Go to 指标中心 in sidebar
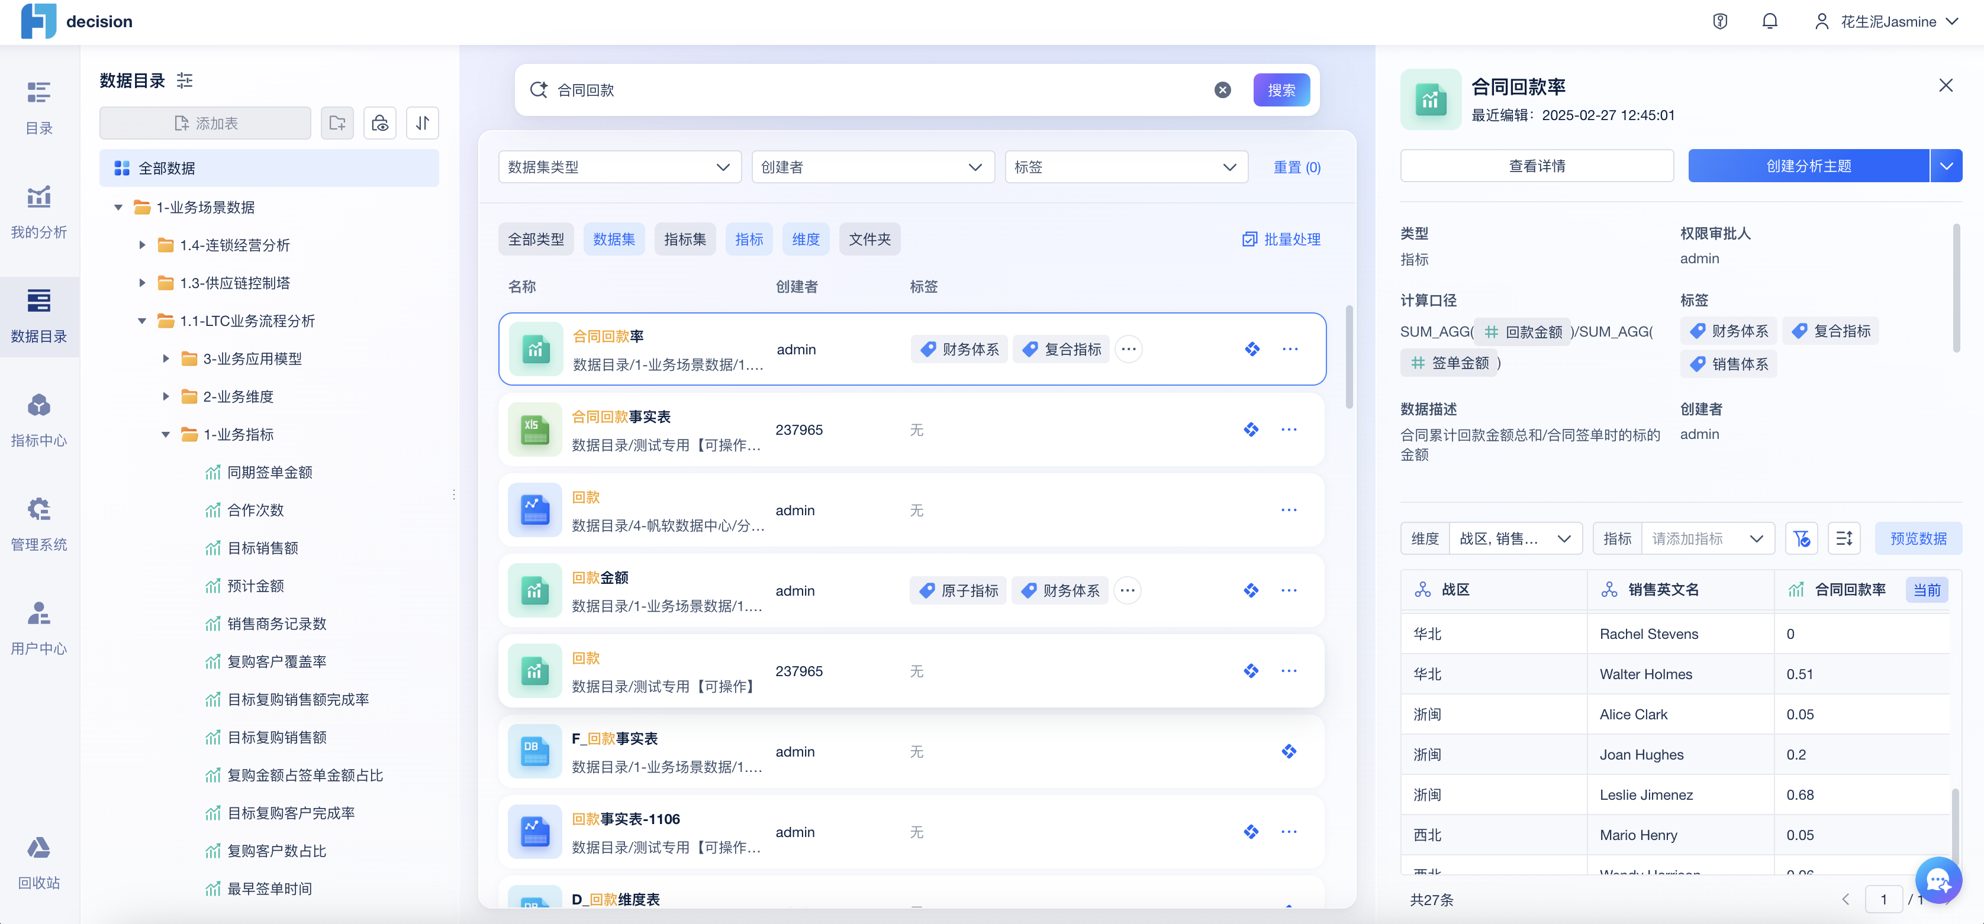Screen dimensions: 1984x924 [39, 419]
